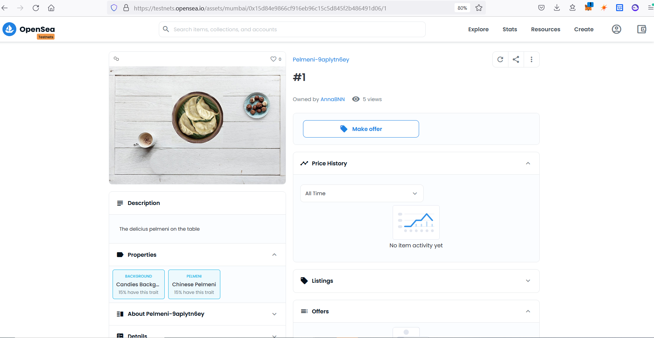Open the bookmarks star-list toolbar icon
Viewport: 654px width, 338px height.
(x=572, y=8)
